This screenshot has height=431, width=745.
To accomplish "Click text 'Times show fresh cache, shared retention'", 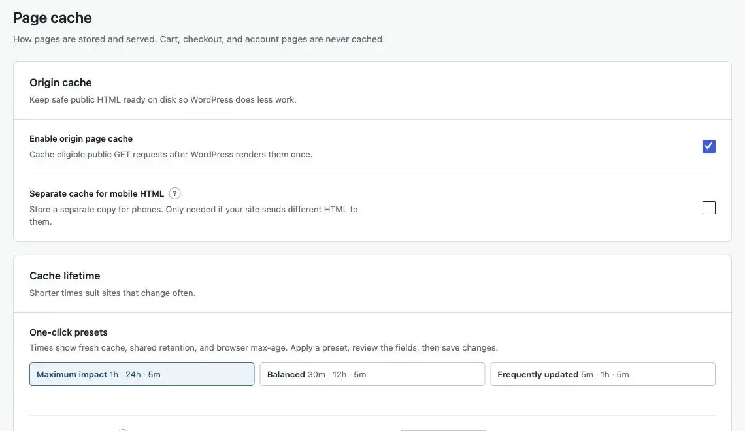I will point(113,347).
